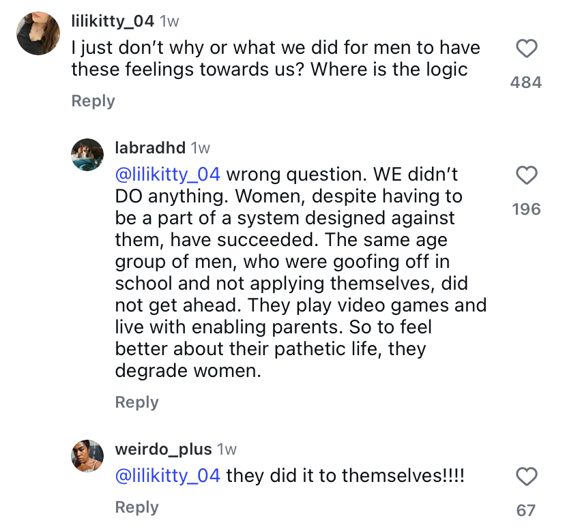Reply to lilikitty_04's original comment

pos(93,101)
